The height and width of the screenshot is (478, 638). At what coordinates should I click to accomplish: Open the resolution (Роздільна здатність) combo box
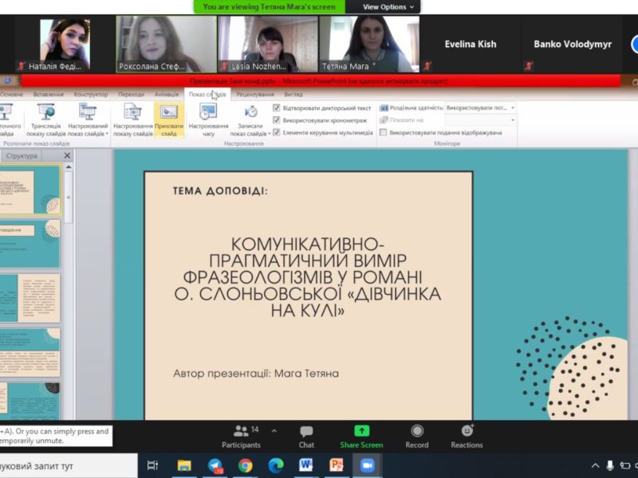[480, 108]
